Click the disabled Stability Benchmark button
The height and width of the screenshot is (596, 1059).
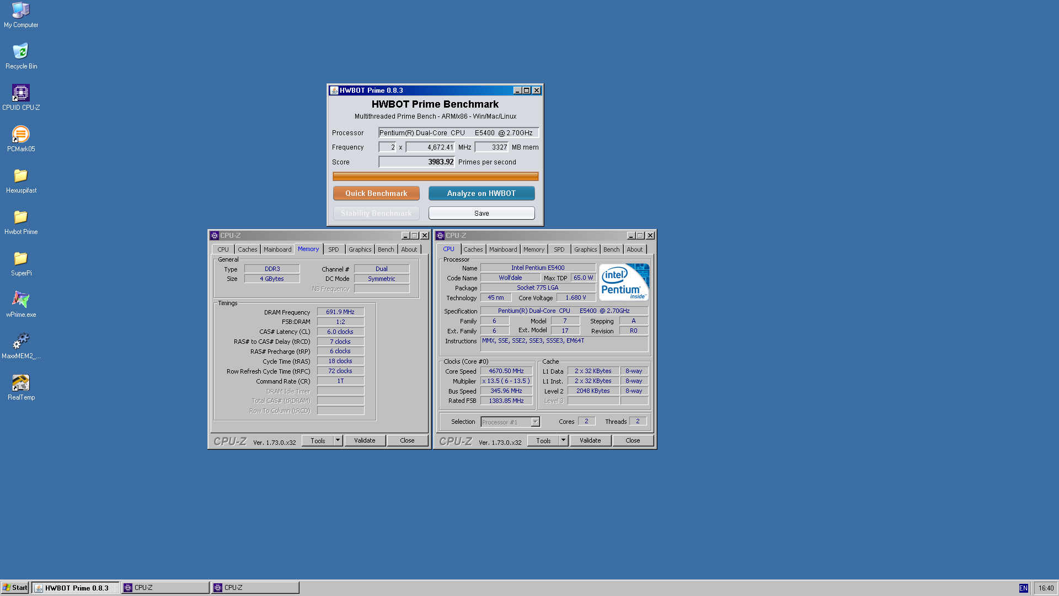point(376,213)
